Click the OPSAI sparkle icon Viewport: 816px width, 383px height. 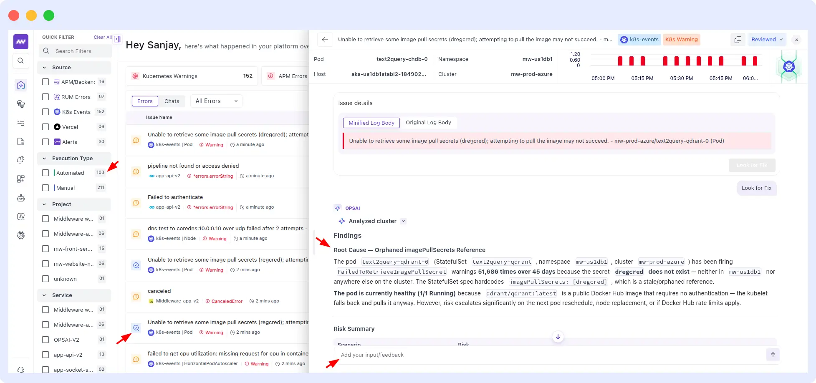click(338, 208)
